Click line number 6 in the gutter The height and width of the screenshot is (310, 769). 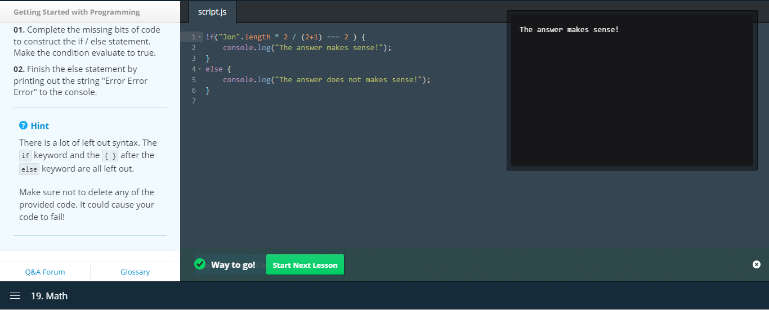[194, 91]
